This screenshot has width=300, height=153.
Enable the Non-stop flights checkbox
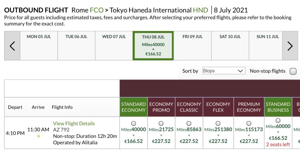click(x=293, y=71)
